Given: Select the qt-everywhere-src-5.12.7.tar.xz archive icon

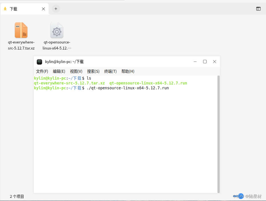Looking at the screenshot, I should coord(21,30).
